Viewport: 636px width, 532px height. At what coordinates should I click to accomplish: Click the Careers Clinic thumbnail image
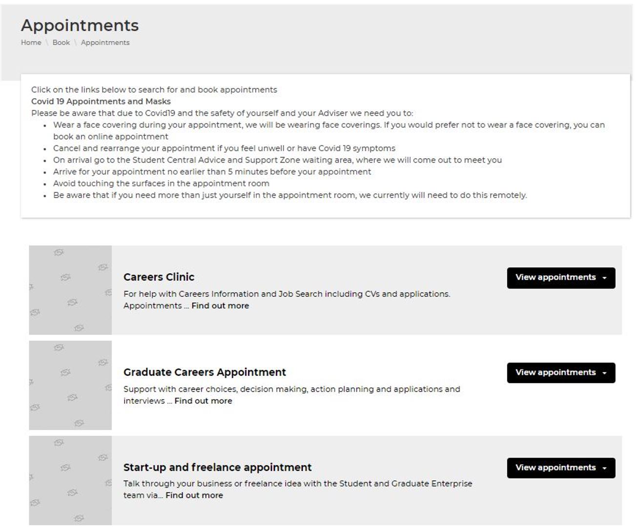pos(70,290)
